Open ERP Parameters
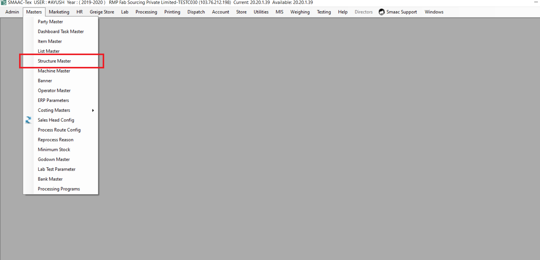 61,100
